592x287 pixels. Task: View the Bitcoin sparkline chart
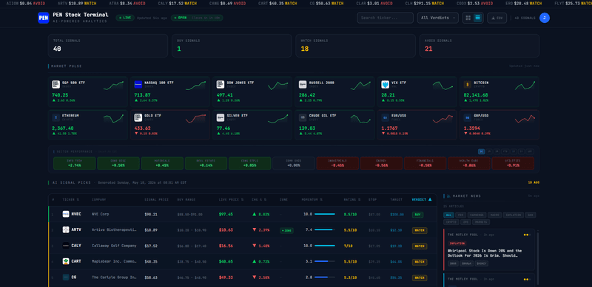(525, 86)
